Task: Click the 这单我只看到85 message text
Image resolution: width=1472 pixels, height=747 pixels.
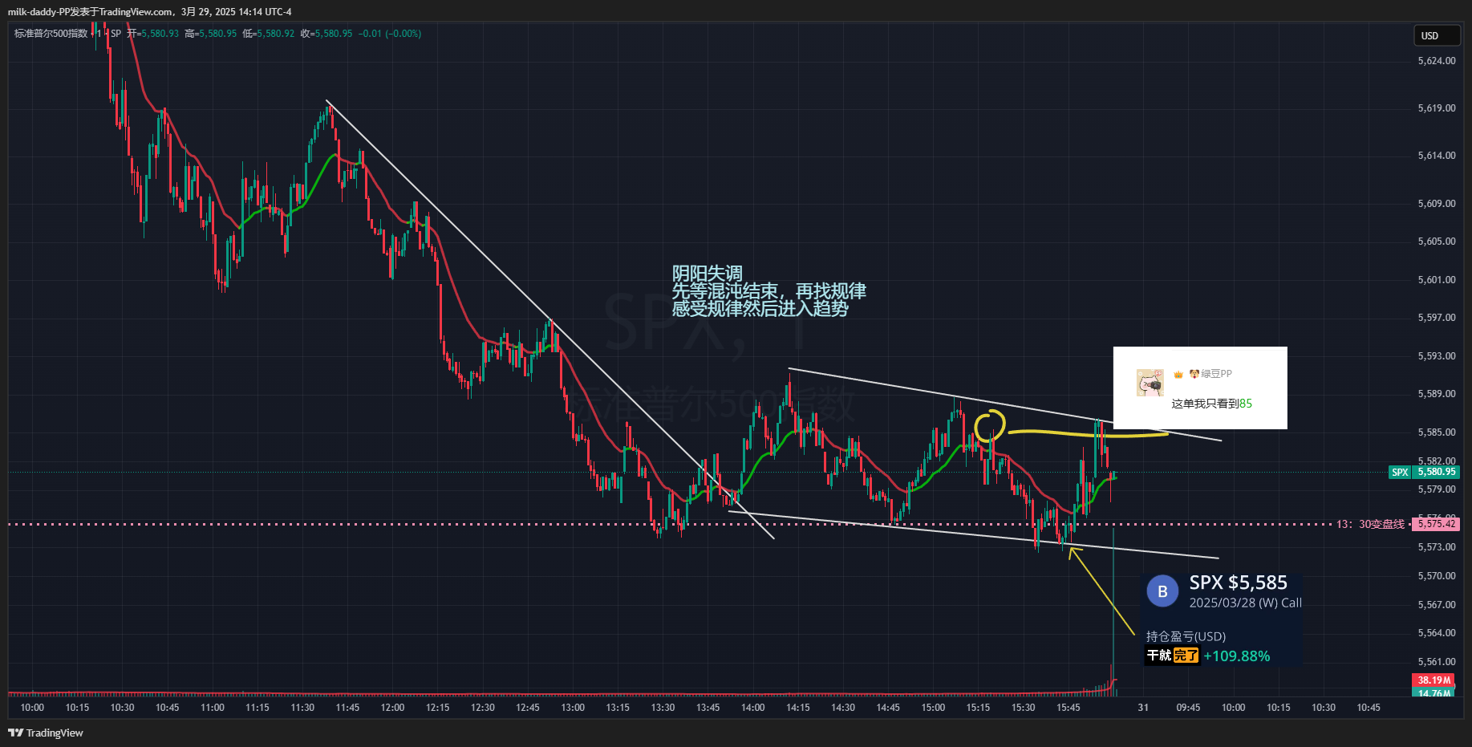Action: (1211, 404)
